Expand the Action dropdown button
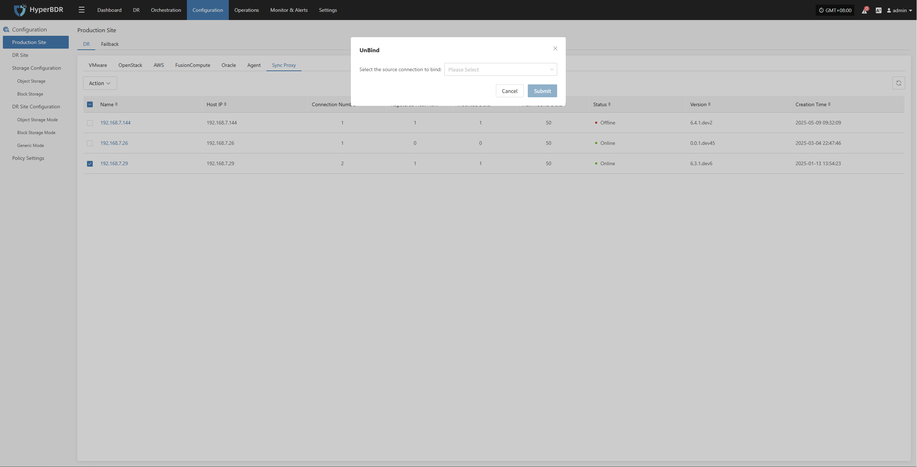This screenshot has height=467, width=917. point(100,83)
